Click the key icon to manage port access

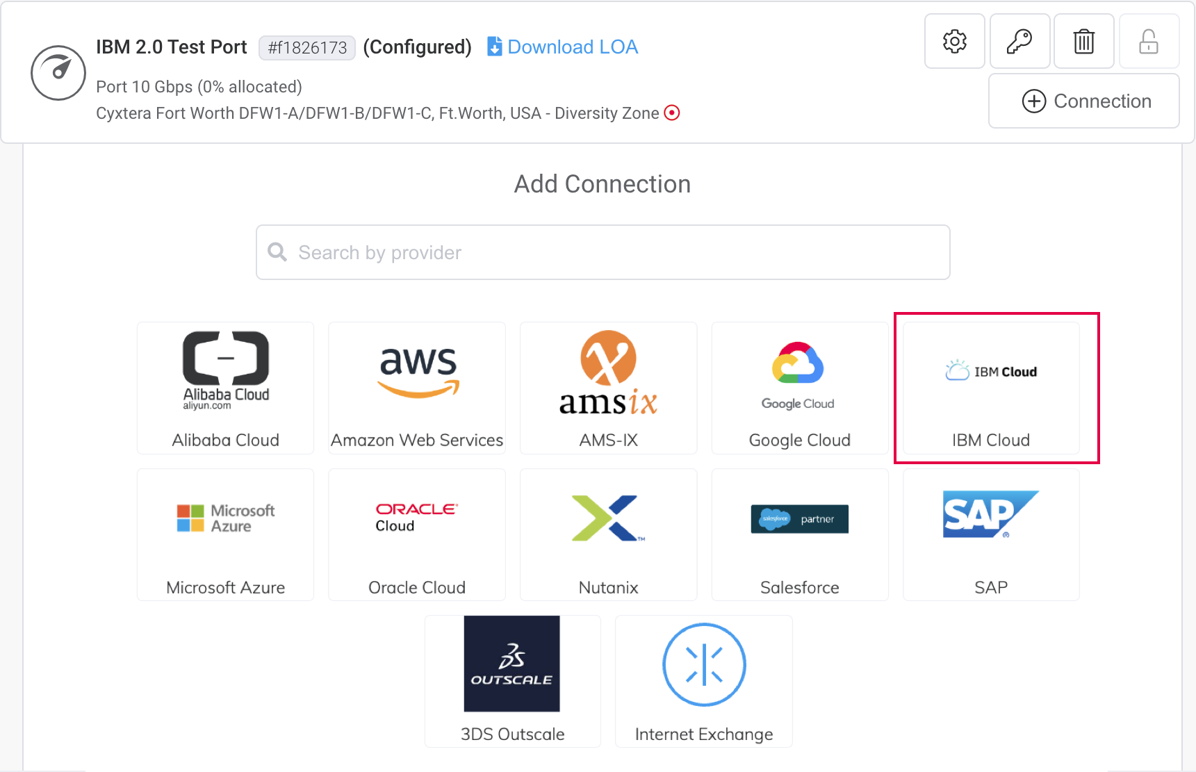pyautogui.click(x=1019, y=41)
